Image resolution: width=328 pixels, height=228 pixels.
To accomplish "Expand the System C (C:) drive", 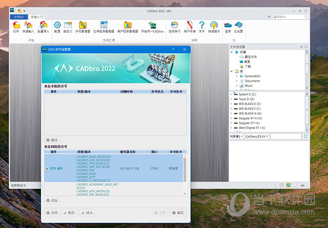I will pyautogui.click(x=231, y=95).
